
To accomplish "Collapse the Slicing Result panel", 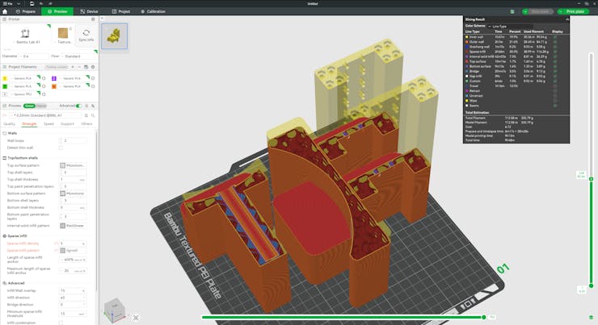I will [566, 19].
